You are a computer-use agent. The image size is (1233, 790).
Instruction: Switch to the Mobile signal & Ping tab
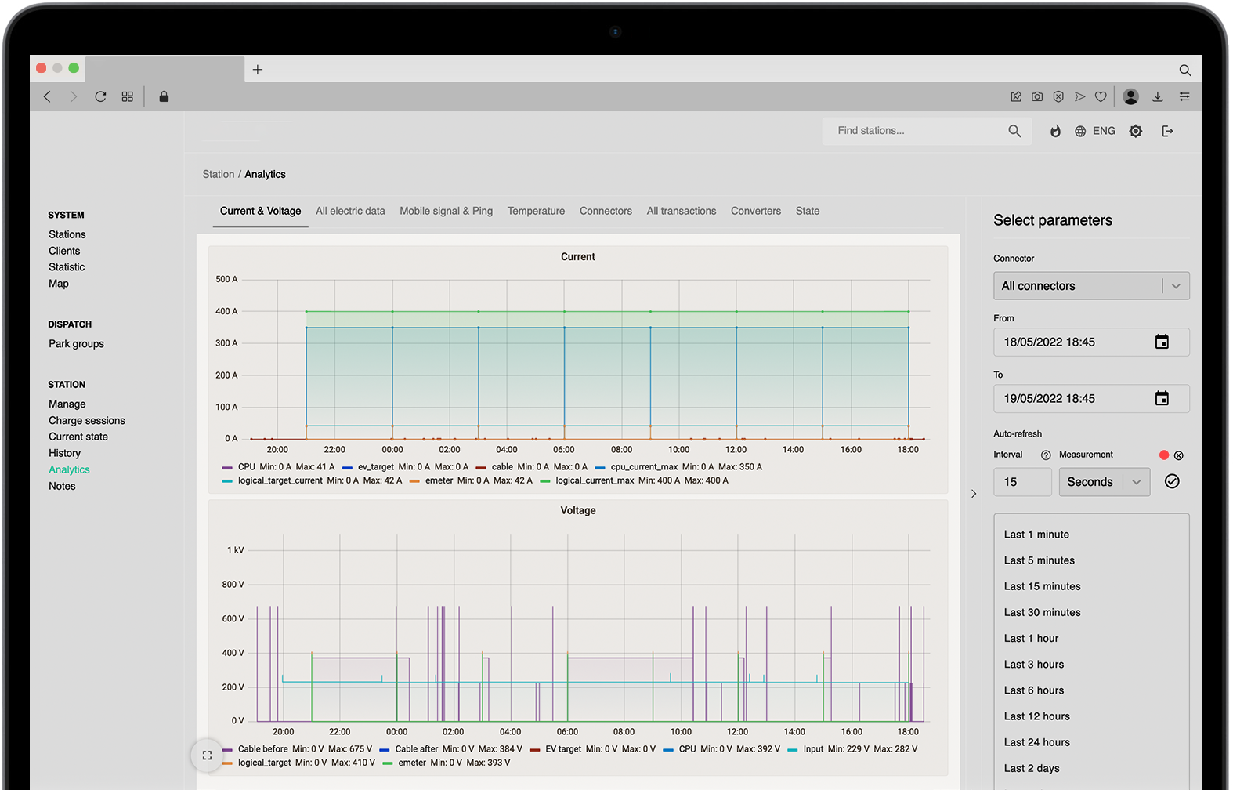coord(447,211)
